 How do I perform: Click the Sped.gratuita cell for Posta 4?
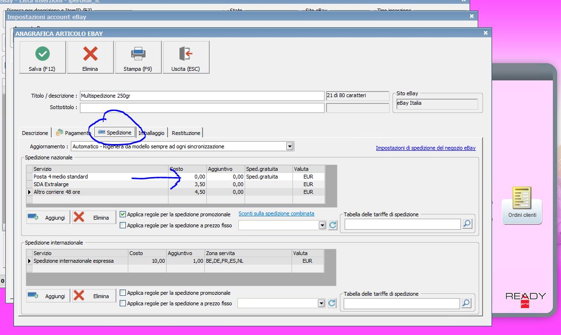tap(269, 177)
